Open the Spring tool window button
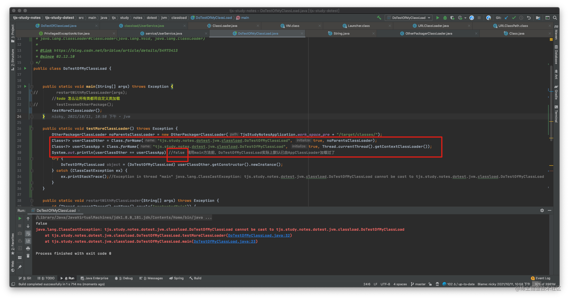Viewport: 569px width, 299px height. pos(176,278)
